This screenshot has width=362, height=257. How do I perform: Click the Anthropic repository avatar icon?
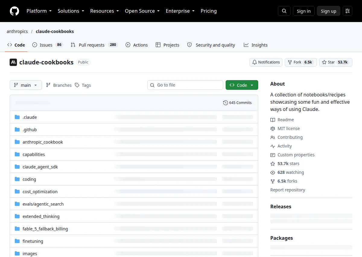pos(13,62)
